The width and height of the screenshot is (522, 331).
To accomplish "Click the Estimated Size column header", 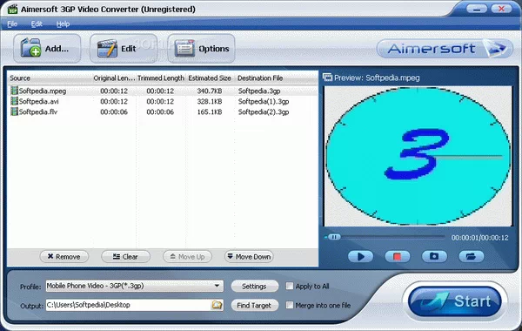I will (210, 78).
